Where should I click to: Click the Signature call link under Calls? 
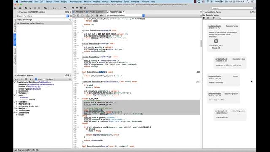click(24, 98)
